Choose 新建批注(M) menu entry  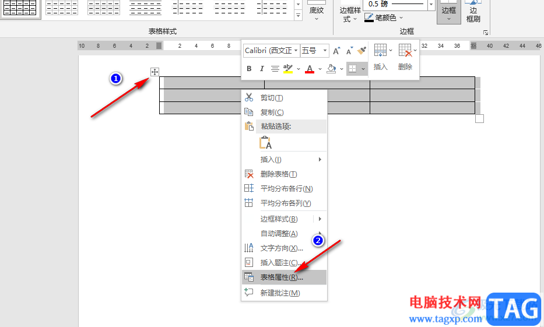(x=284, y=293)
